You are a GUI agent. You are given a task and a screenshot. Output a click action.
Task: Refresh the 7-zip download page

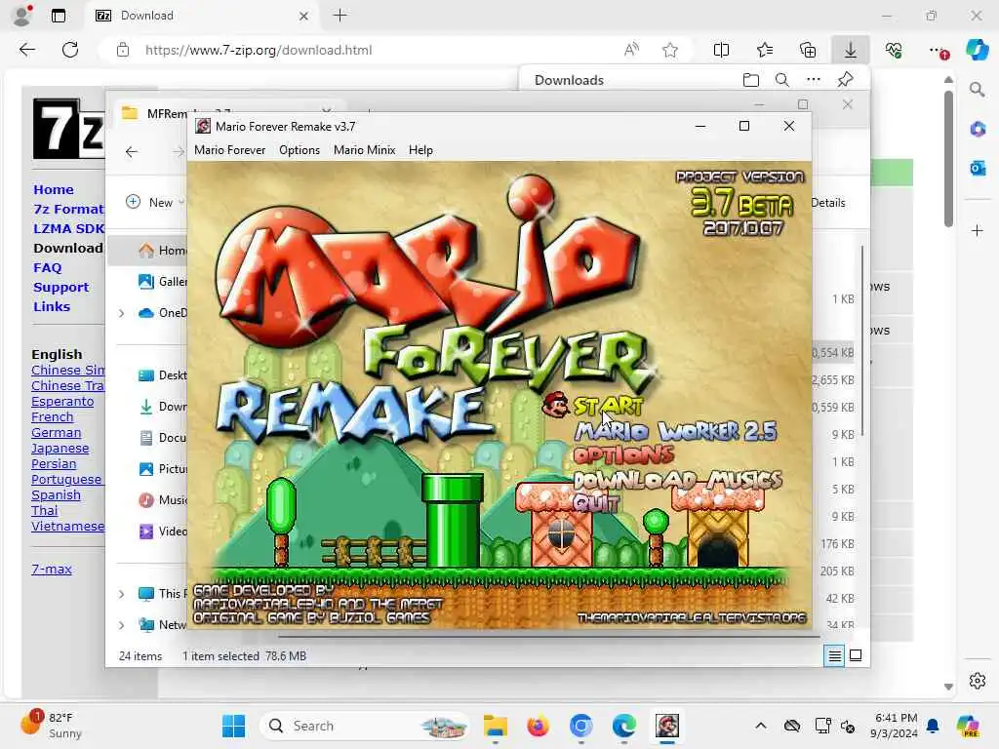tap(70, 50)
